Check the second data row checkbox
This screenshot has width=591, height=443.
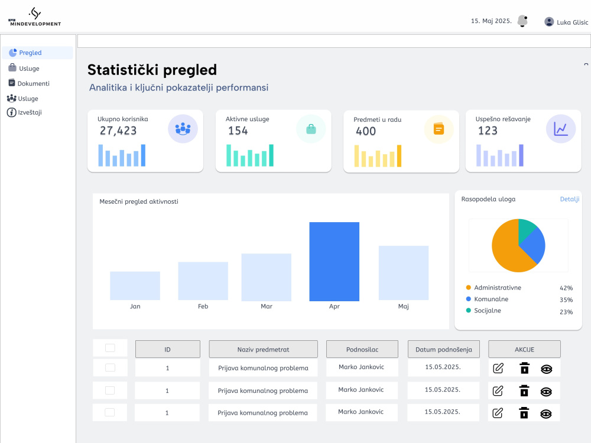point(110,390)
